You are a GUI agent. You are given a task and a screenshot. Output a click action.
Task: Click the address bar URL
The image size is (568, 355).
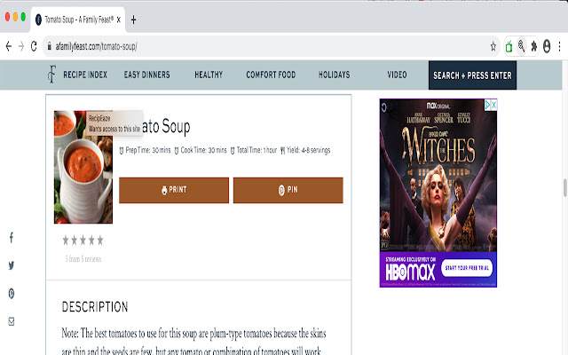[x=96, y=46]
